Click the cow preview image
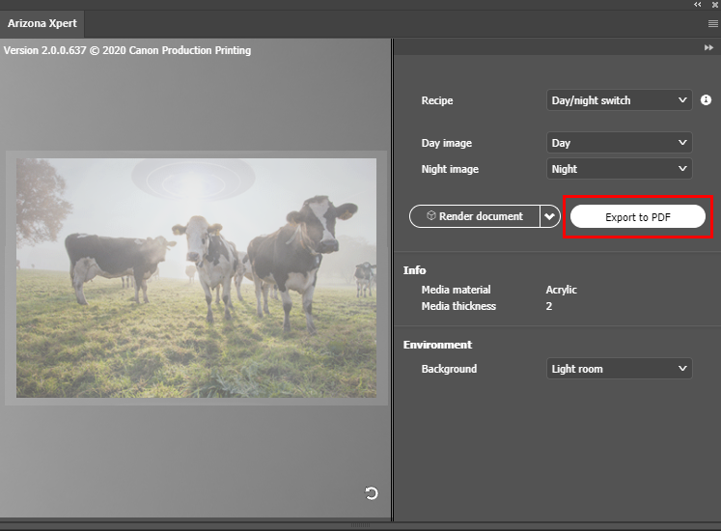Screen dimensions: 721x531 pyautogui.click(x=196, y=278)
